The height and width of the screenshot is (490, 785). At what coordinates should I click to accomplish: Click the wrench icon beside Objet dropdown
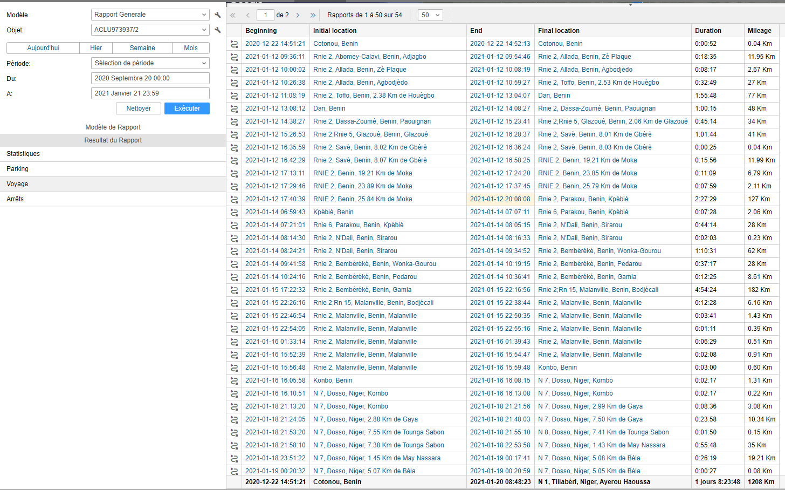pos(218,30)
